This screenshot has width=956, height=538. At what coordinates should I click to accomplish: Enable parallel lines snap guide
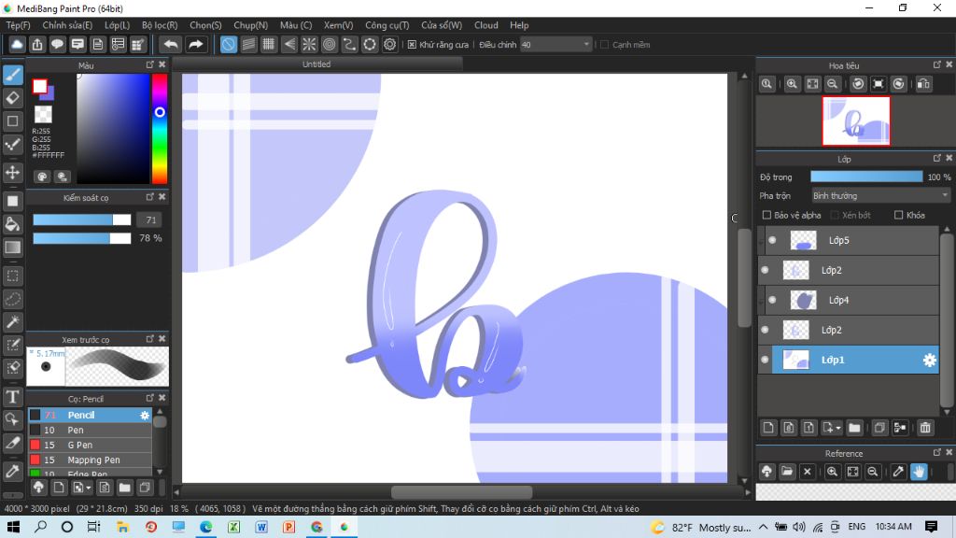[x=248, y=45]
